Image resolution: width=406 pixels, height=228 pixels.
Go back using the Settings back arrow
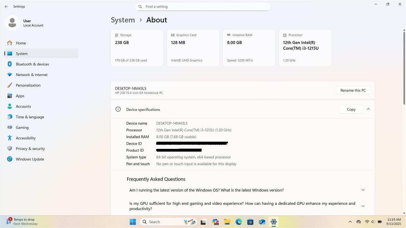(x=6, y=6)
